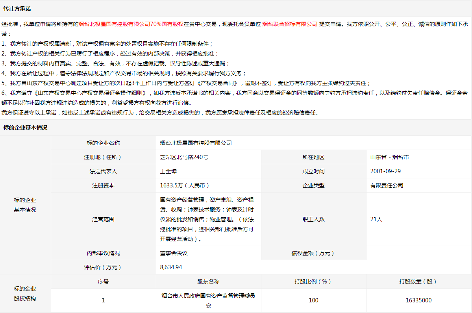Click the value 董事会决议
472x313 pixels.
click(x=174, y=253)
